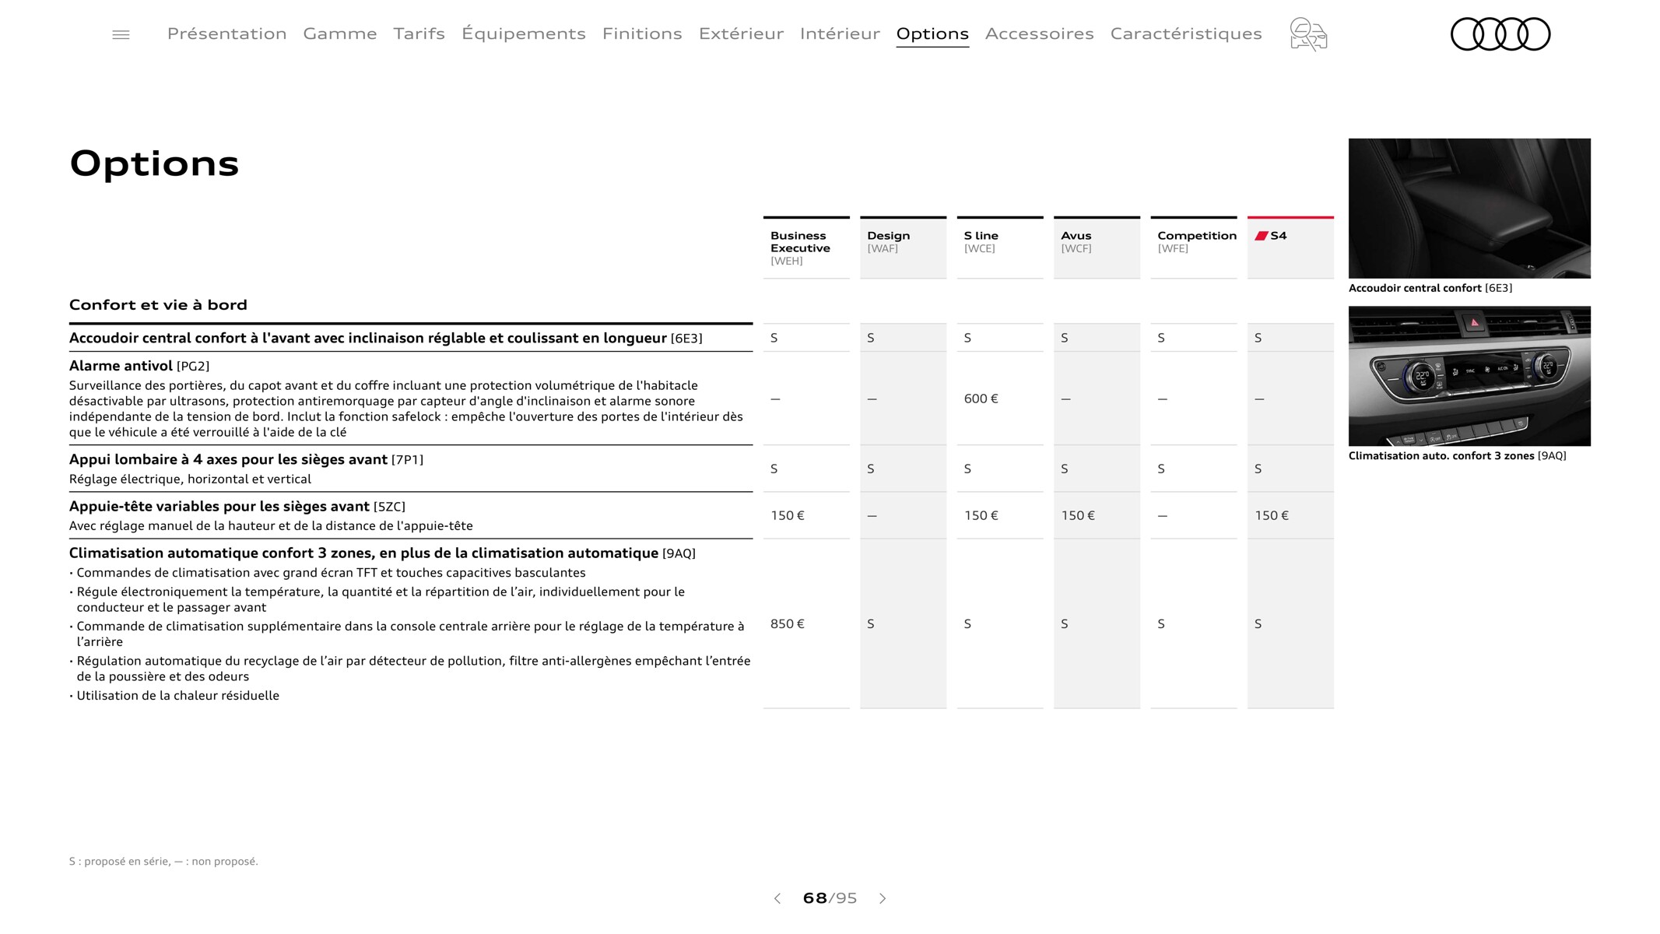Click Avus 150 € headrest price
The image size is (1660, 934).
1078,515
